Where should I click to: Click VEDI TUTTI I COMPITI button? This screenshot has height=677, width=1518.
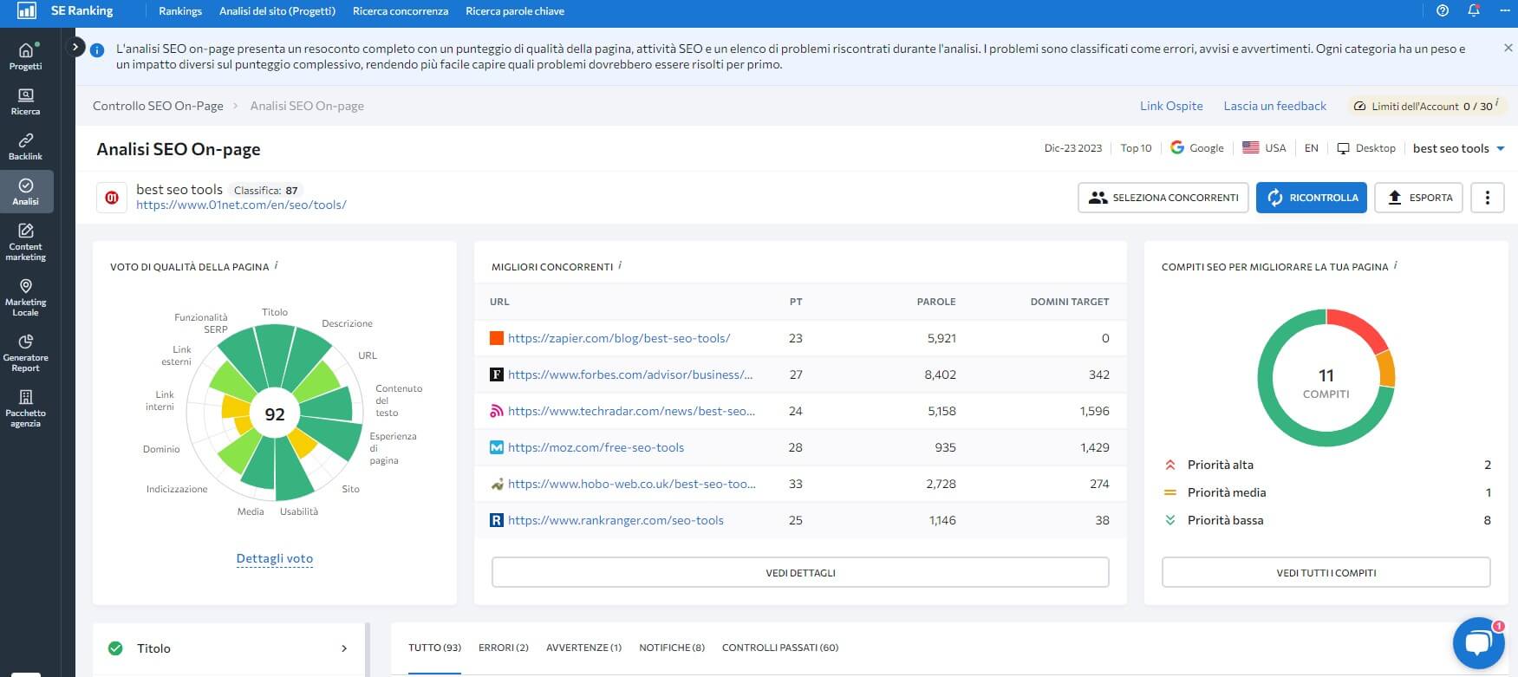[x=1326, y=573]
